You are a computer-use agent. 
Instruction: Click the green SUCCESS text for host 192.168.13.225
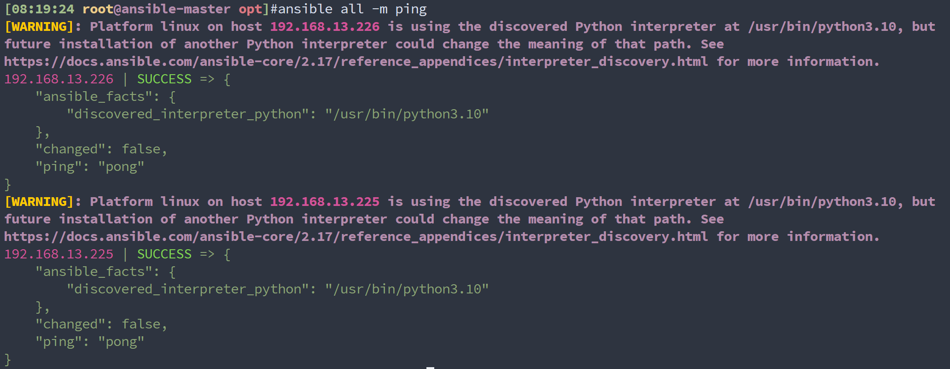164,254
